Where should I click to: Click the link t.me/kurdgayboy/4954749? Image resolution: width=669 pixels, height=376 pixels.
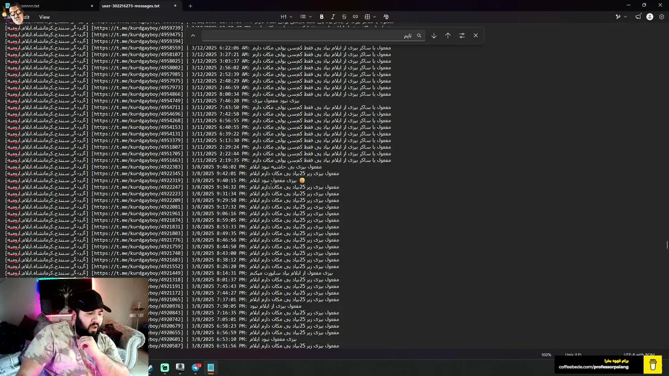click(138, 101)
